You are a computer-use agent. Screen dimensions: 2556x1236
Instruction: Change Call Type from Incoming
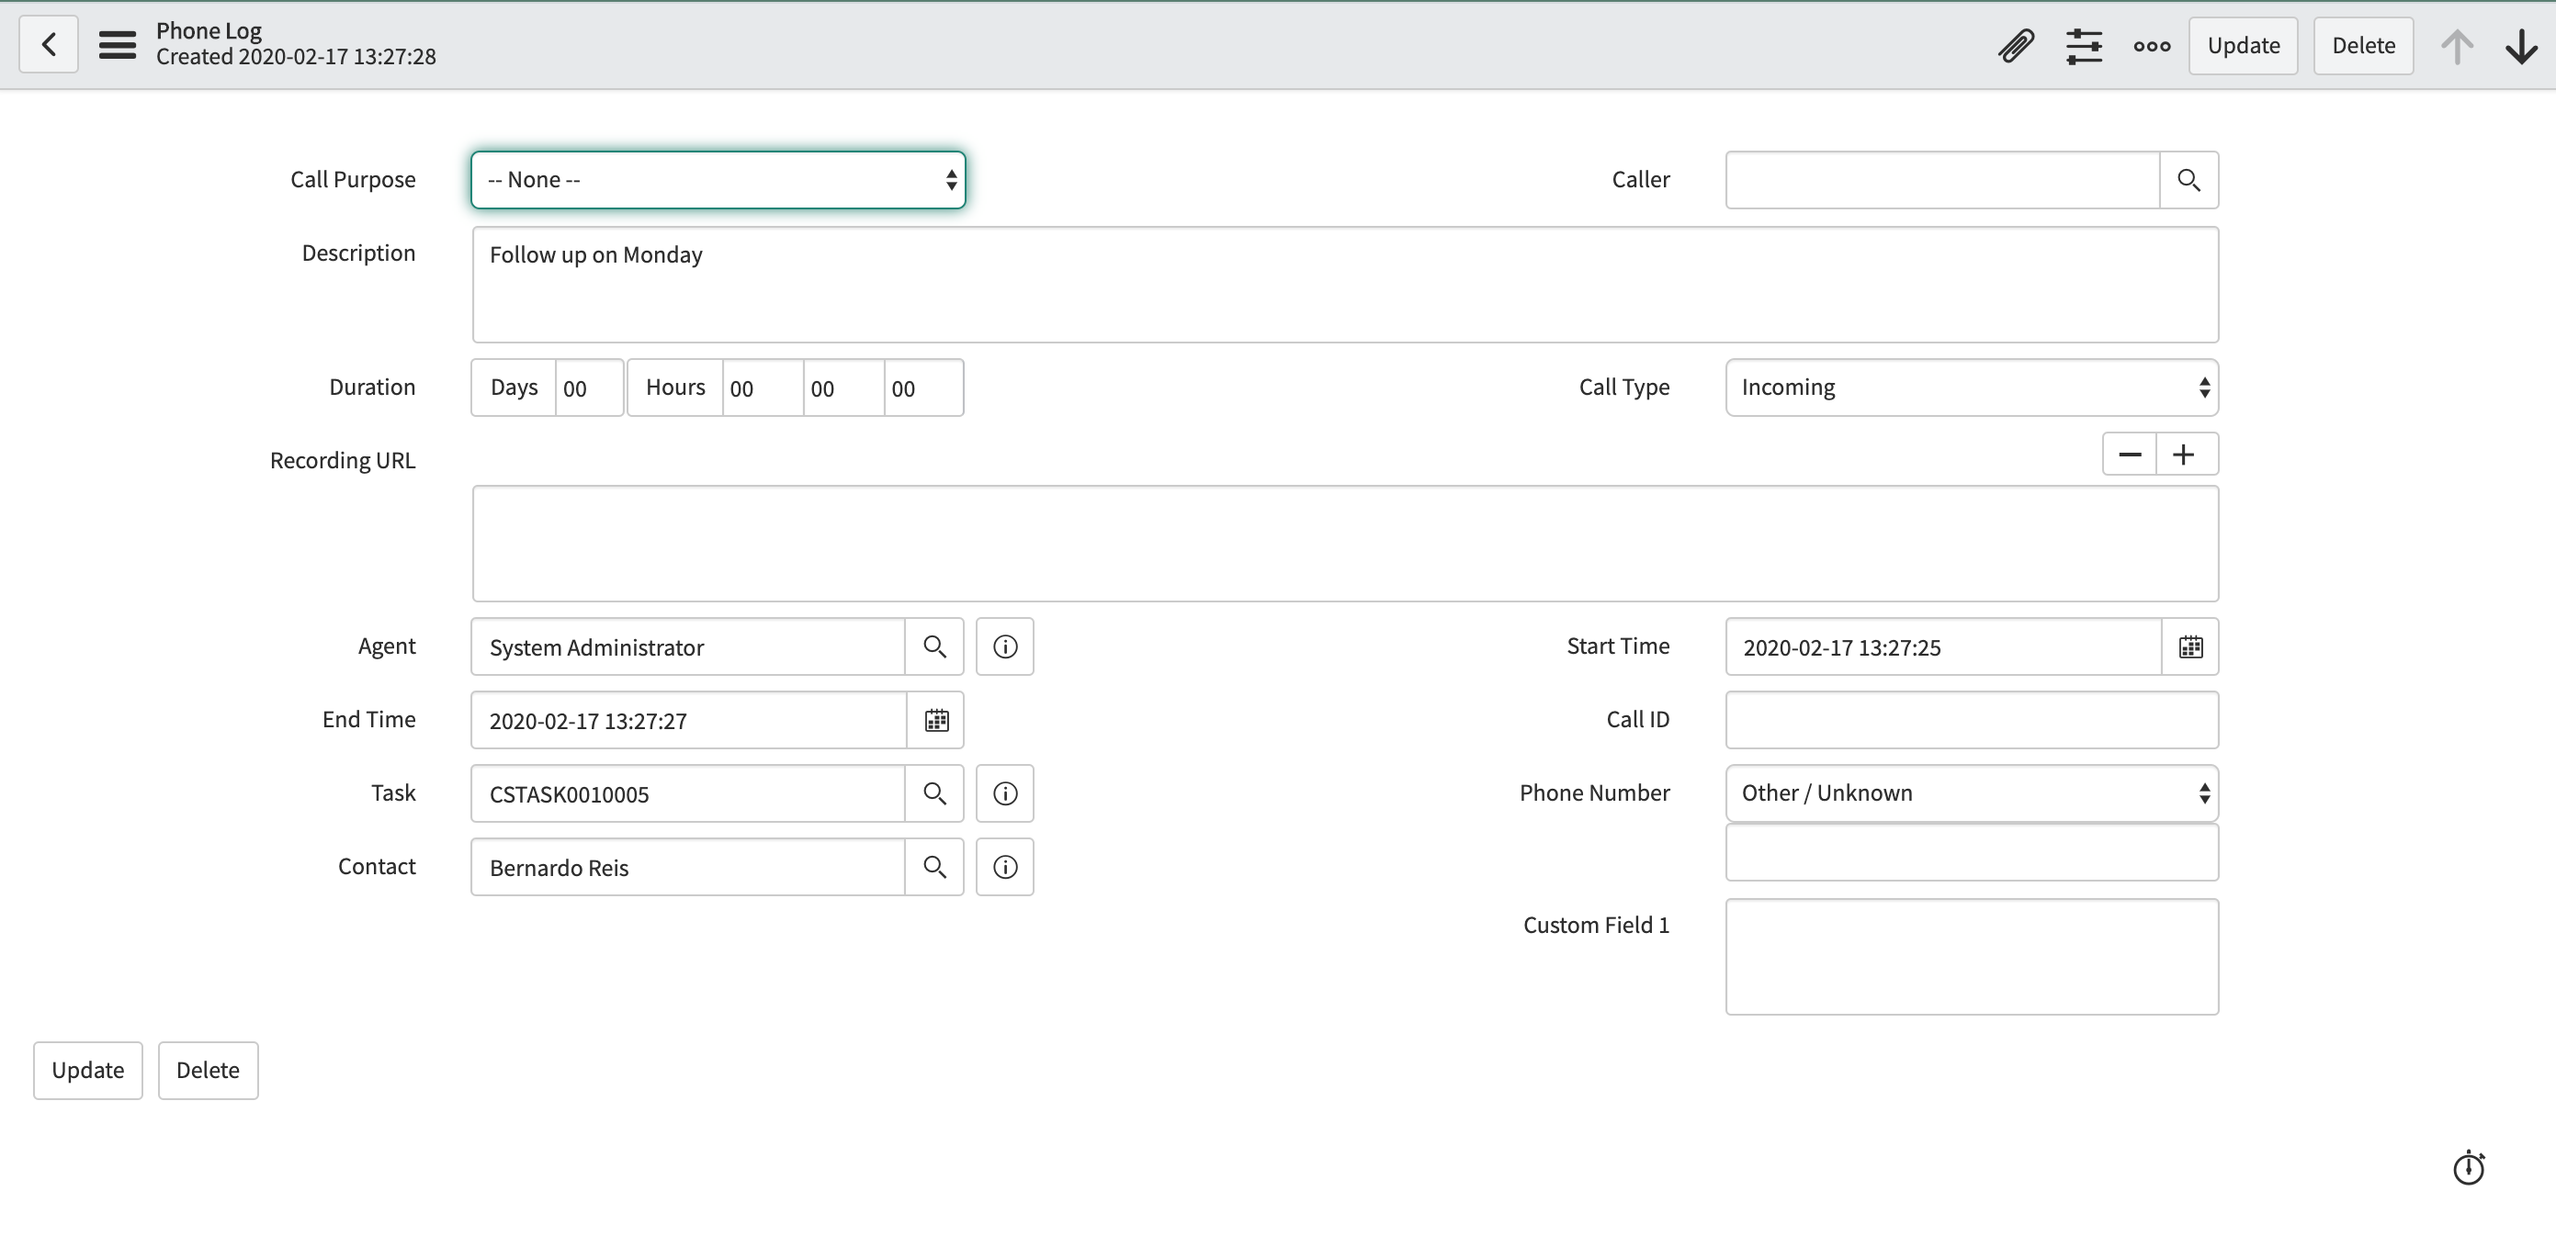click(x=1971, y=387)
